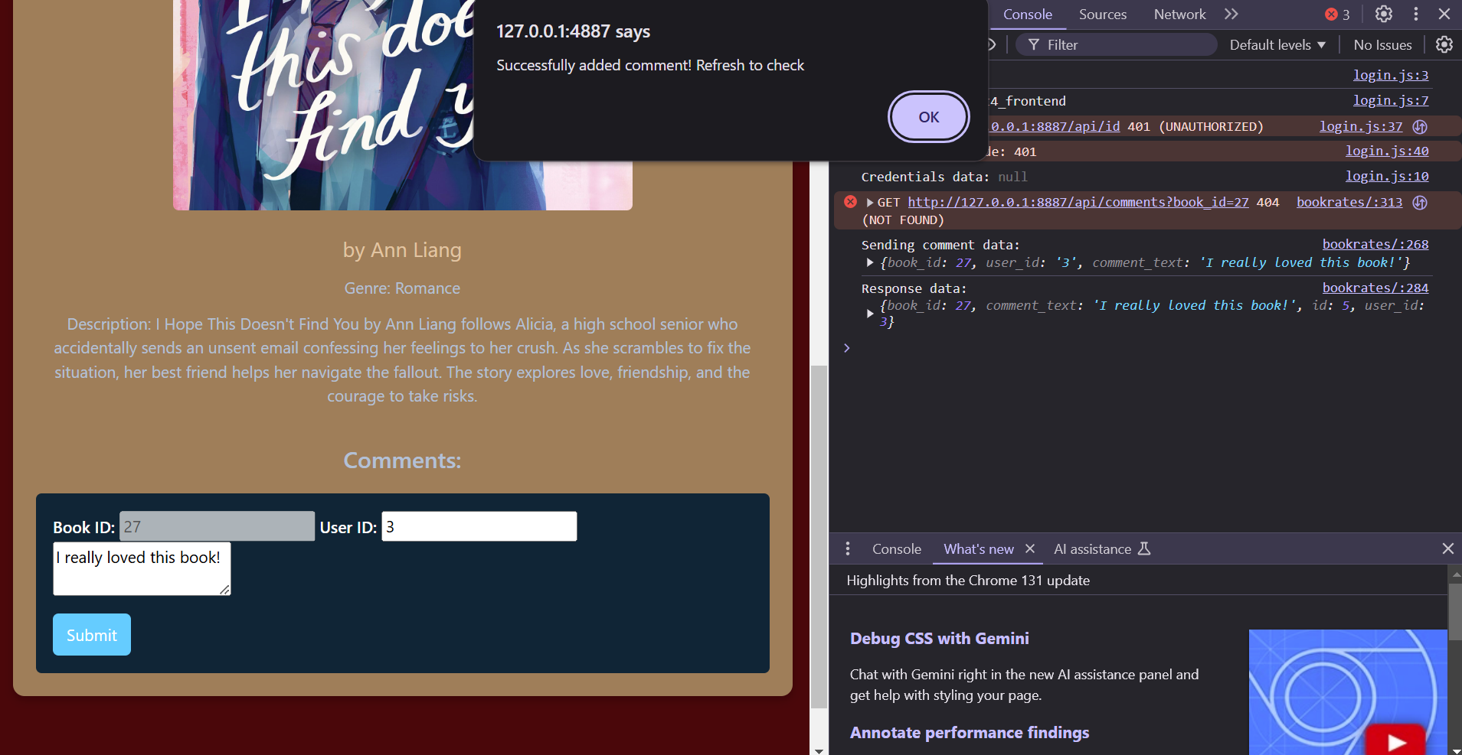
Task: Close the DevTools panel
Action: pos(1444,14)
